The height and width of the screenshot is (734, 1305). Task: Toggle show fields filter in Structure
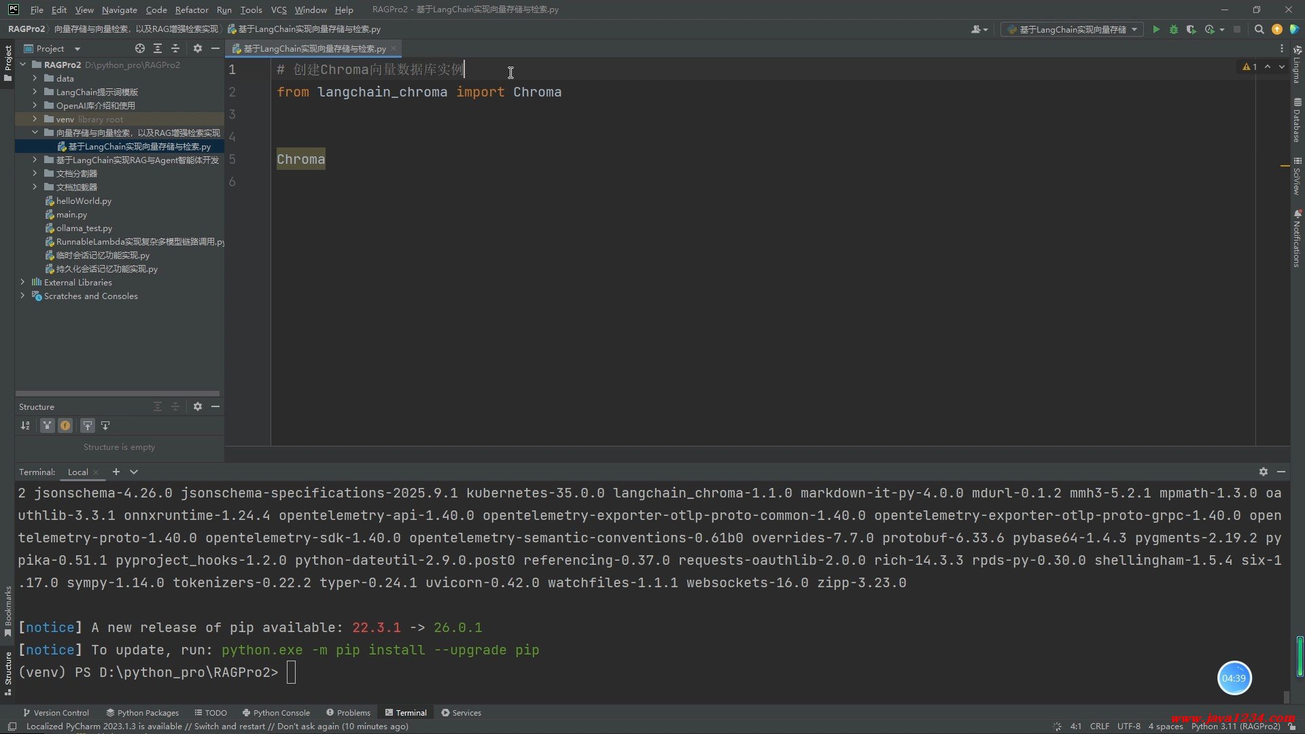(x=65, y=425)
